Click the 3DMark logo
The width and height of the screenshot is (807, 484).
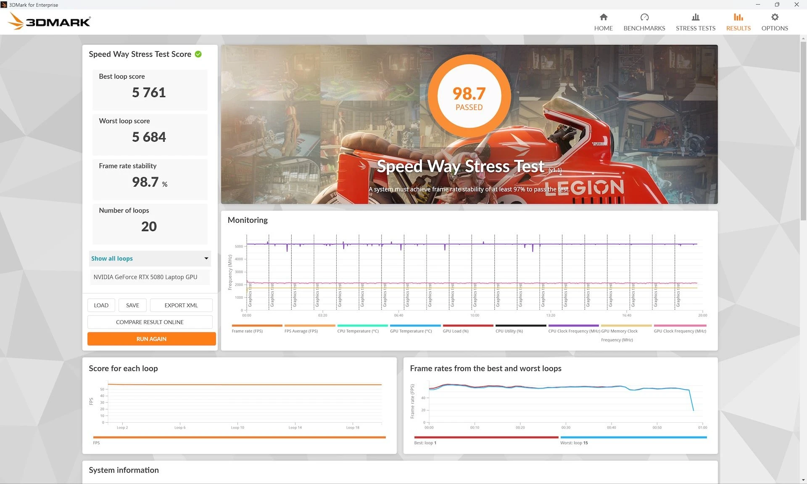click(x=49, y=21)
